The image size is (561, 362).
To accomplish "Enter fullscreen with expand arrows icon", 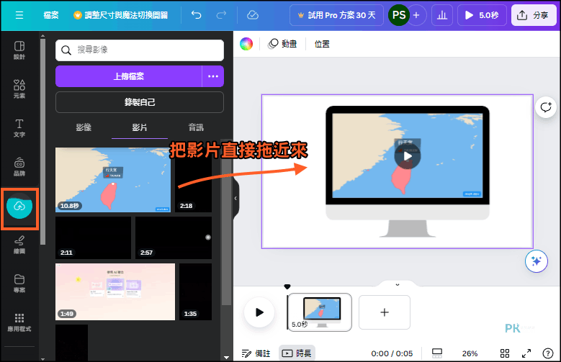I will [526, 353].
